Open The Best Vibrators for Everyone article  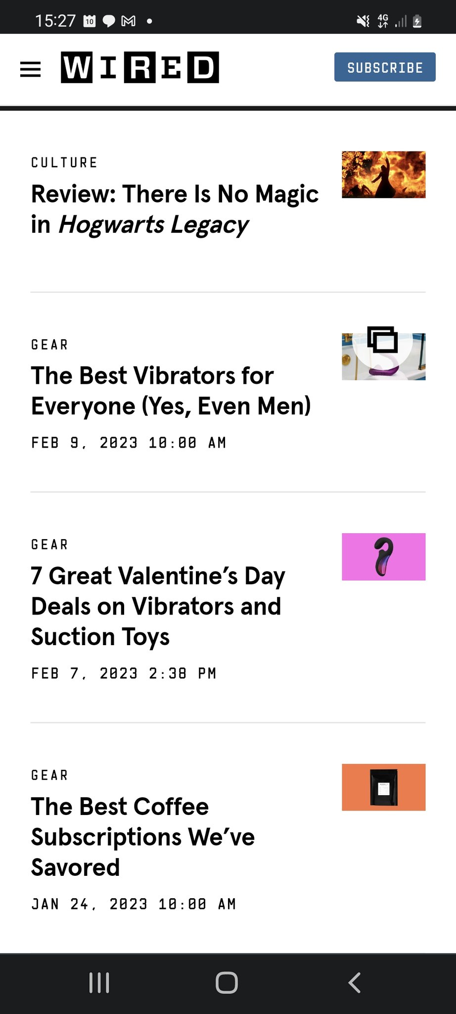(171, 391)
